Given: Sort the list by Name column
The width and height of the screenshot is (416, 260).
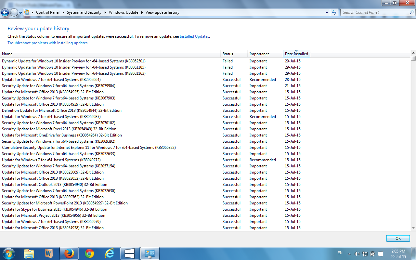Looking at the screenshot, I should pos(110,54).
